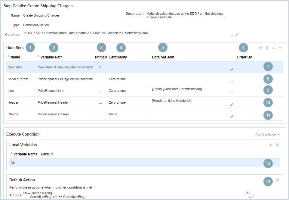Click the move down arrow in Data Sets
The image size is (289, 200).
(x=280, y=48)
